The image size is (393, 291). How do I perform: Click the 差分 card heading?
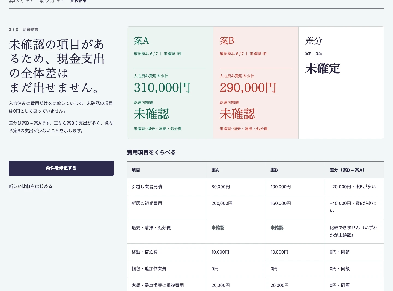(314, 41)
